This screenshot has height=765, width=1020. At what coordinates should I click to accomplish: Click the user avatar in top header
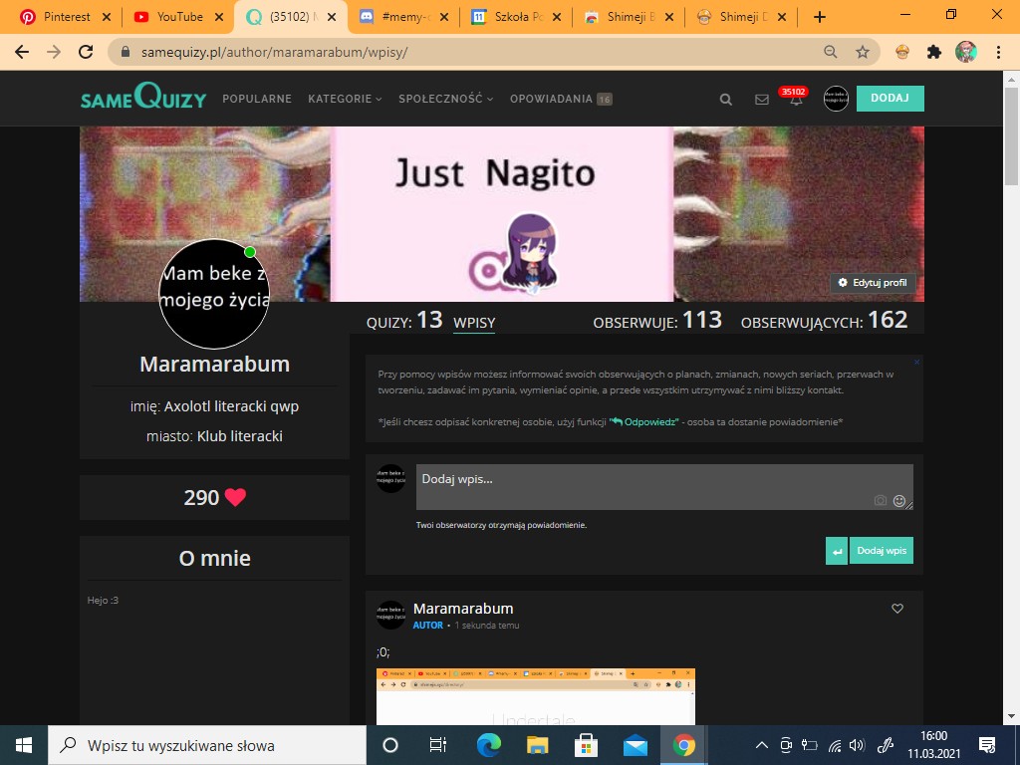tap(836, 99)
